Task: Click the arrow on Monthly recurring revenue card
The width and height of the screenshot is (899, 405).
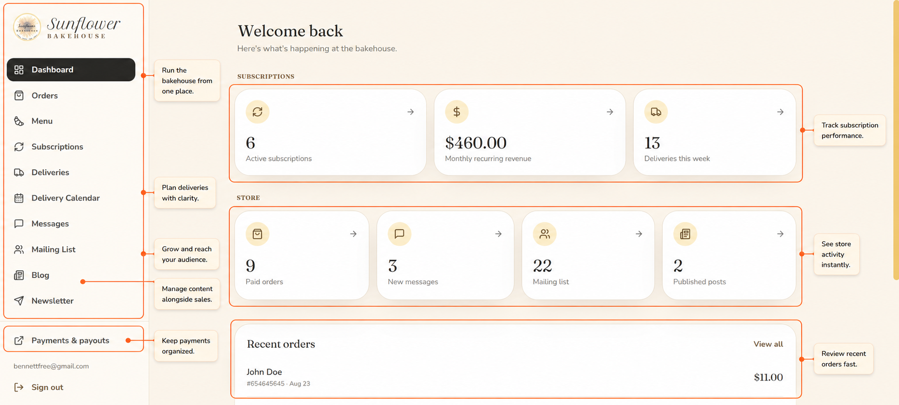Action: 610,112
